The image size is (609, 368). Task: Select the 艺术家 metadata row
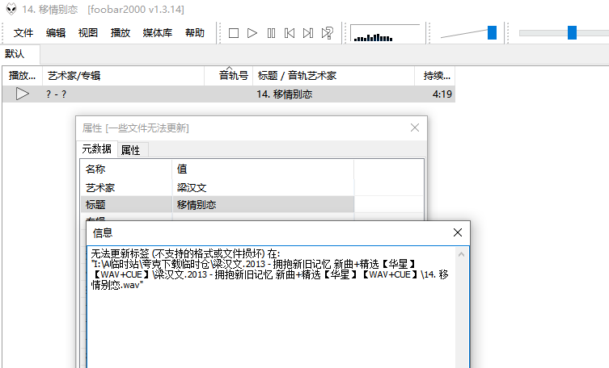126,186
